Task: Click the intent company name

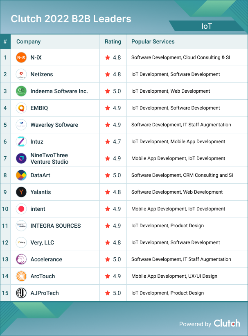Action: (x=38, y=209)
